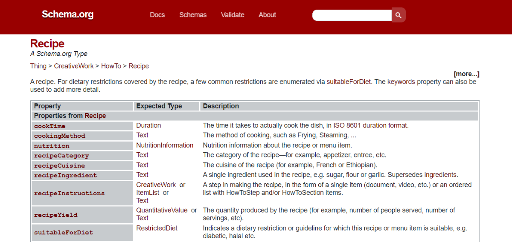Expand the [more...] description link

466,74
